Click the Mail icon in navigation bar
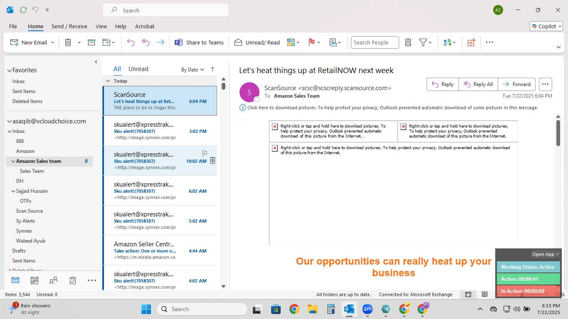Screen dimensions: 568x319 click(x=15, y=280)
